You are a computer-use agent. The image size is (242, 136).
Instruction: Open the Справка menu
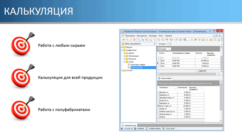(x=168, y=36)
